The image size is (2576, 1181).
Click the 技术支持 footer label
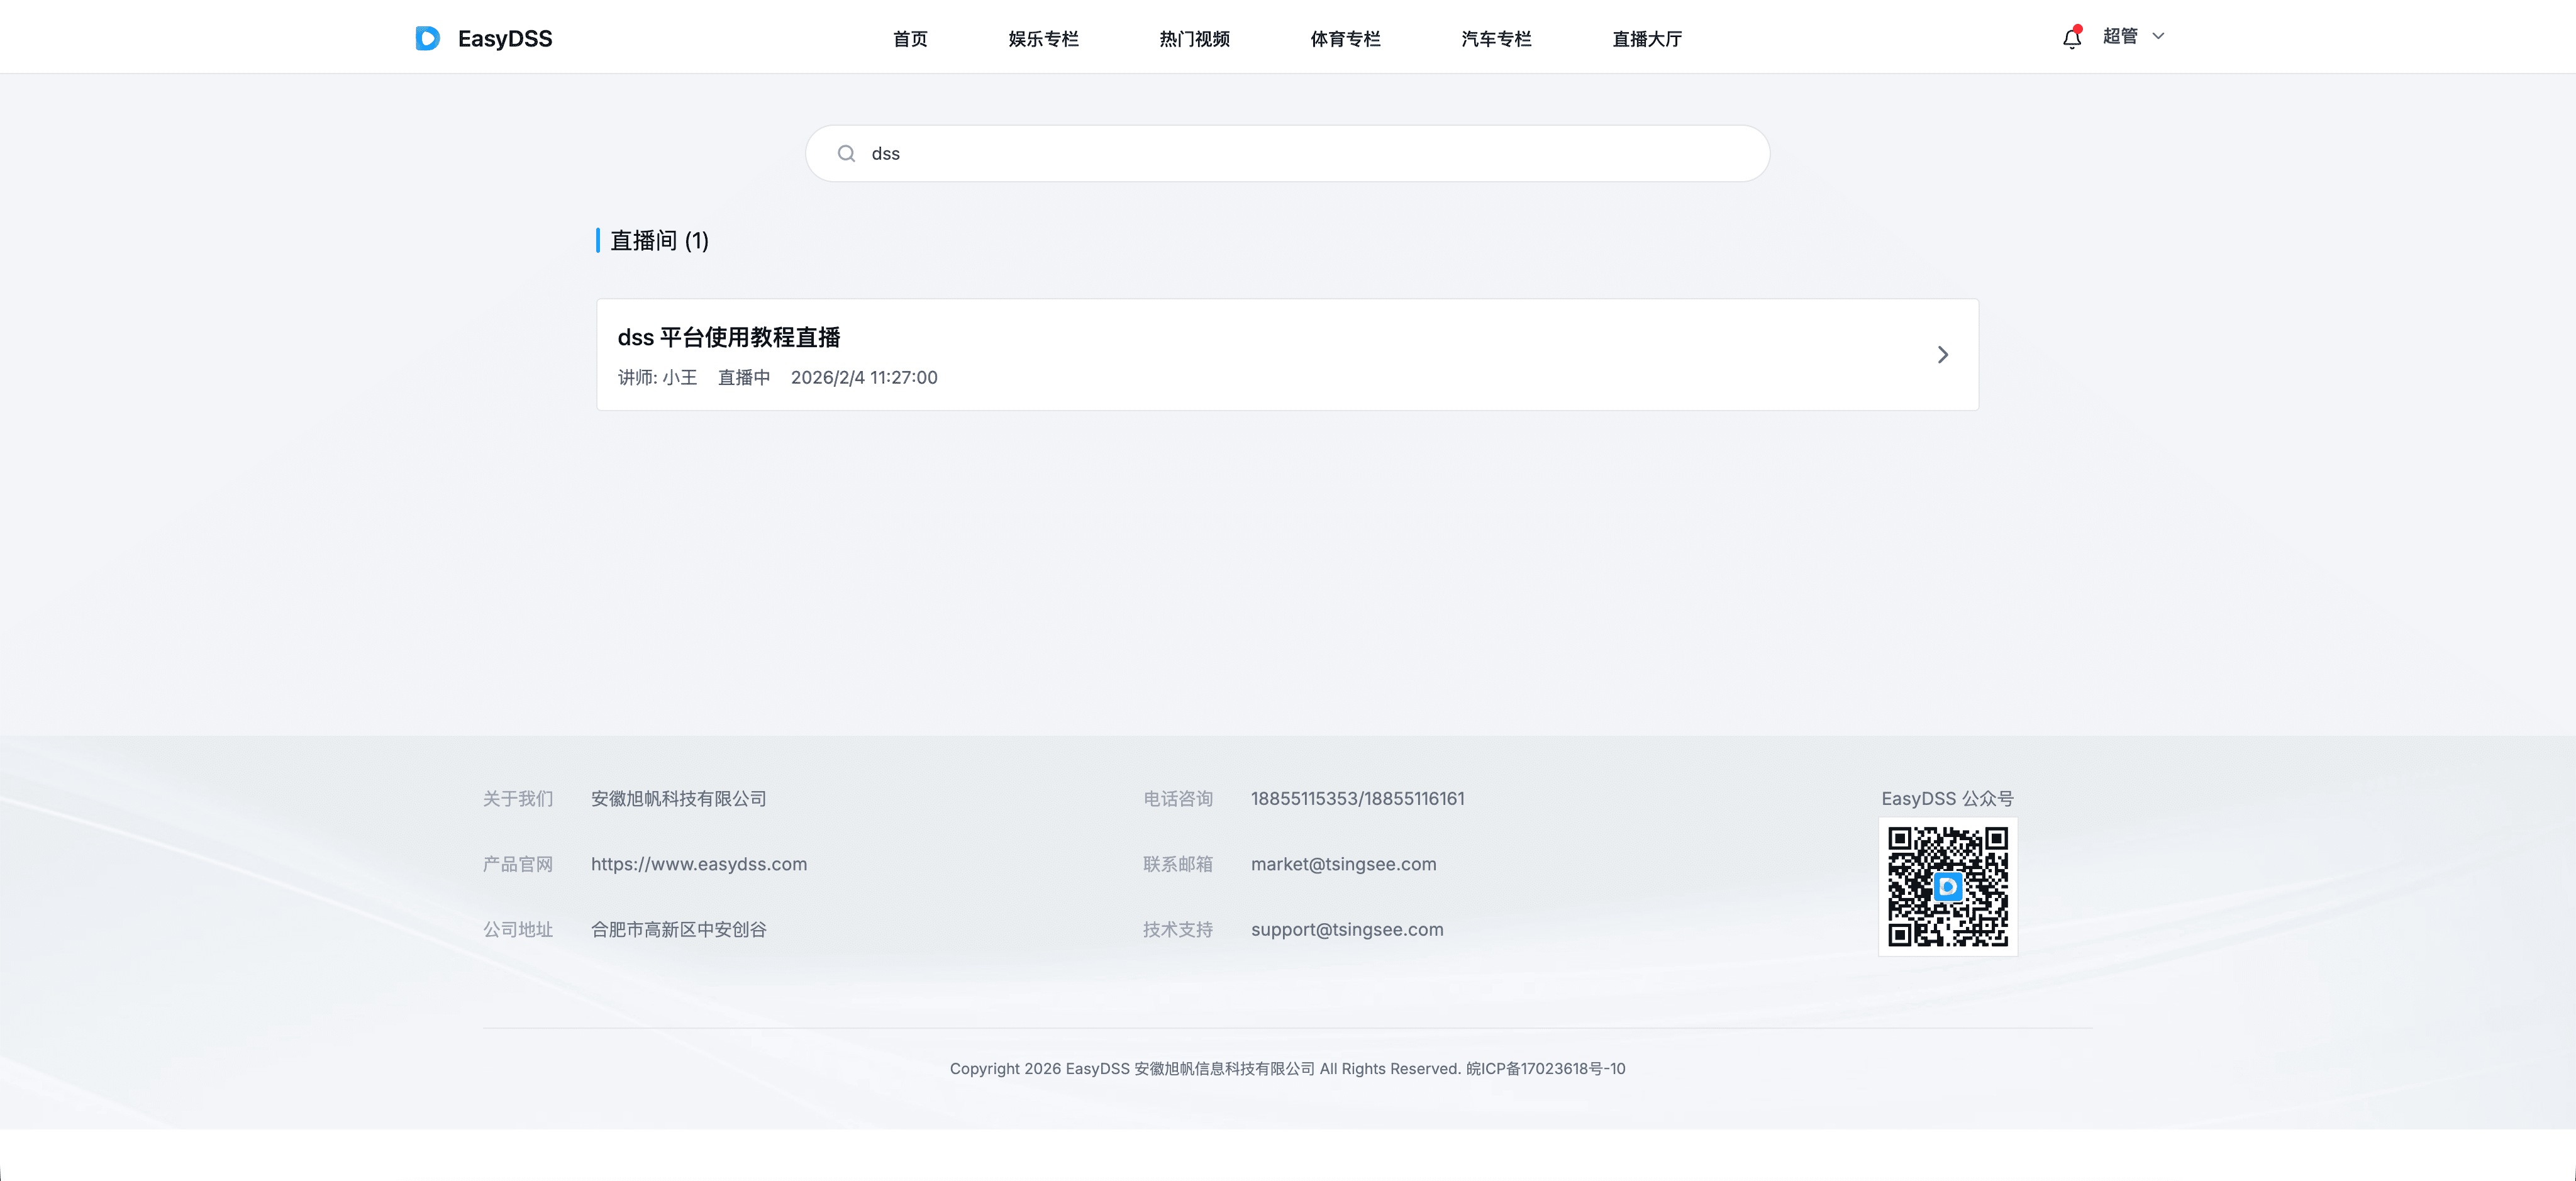pos(1178,929)
